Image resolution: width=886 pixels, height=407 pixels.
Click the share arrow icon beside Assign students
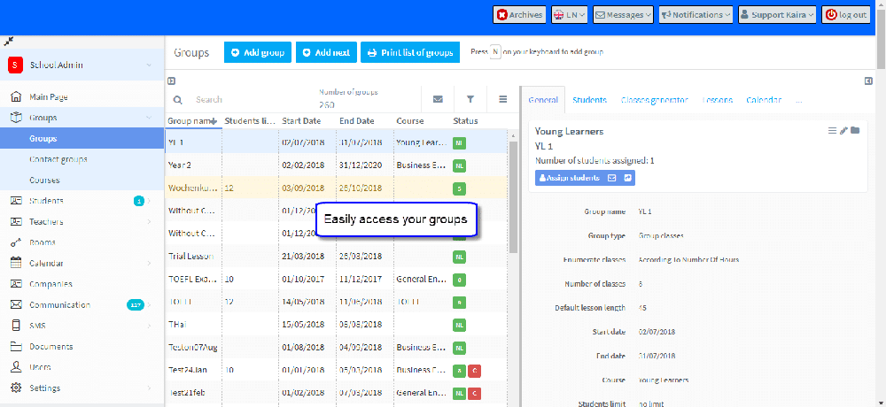(x=628, y=178)
